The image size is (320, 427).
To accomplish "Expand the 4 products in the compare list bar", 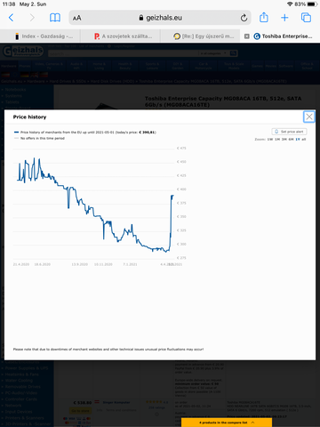I will (x=227, y=423).
